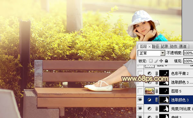Viewport: 193px width, 118px height.
Task: Click the lock image pixels brush icon
Action: point(156,61)
